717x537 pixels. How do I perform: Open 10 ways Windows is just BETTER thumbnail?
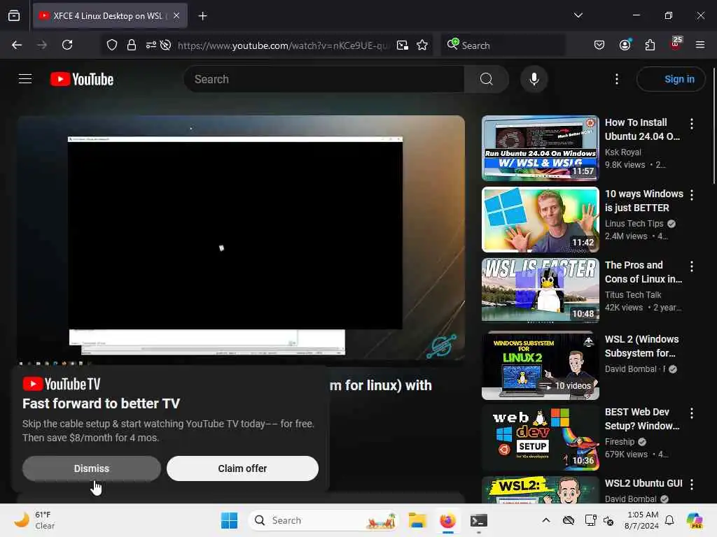(540, 219)
